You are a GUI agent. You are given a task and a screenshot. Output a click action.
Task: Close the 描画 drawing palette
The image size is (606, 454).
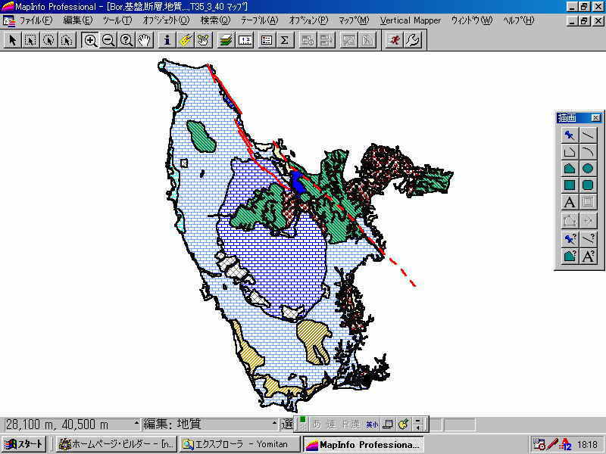point(595,118)
